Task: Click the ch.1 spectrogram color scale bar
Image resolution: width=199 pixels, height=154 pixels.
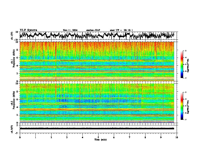Action: 182,64
